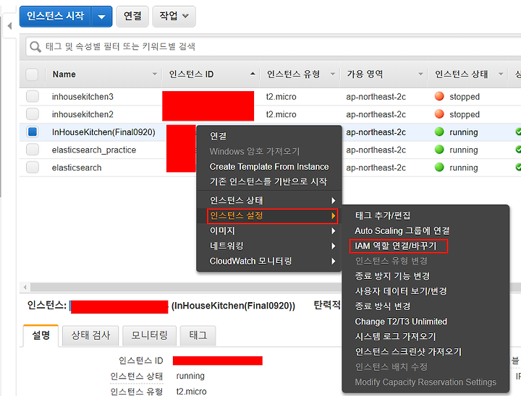Click the 네트워킹 submenu arrow icon
521x396 pixels.
[334, 246]
